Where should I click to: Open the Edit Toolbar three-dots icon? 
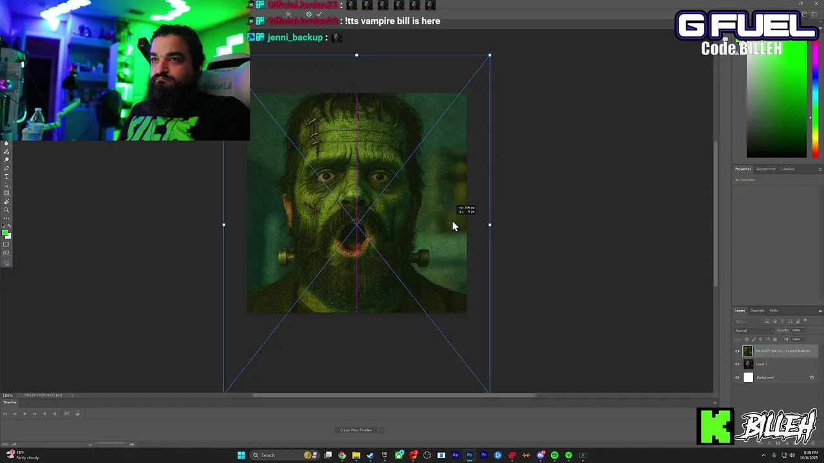(6, 218)
